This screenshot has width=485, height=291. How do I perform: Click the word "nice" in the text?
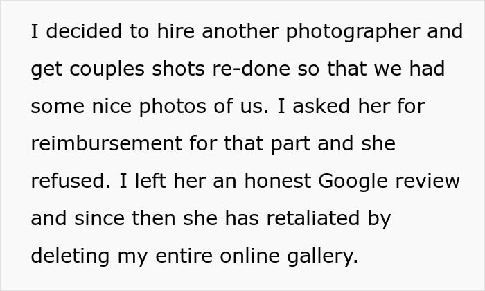[112, 106]
